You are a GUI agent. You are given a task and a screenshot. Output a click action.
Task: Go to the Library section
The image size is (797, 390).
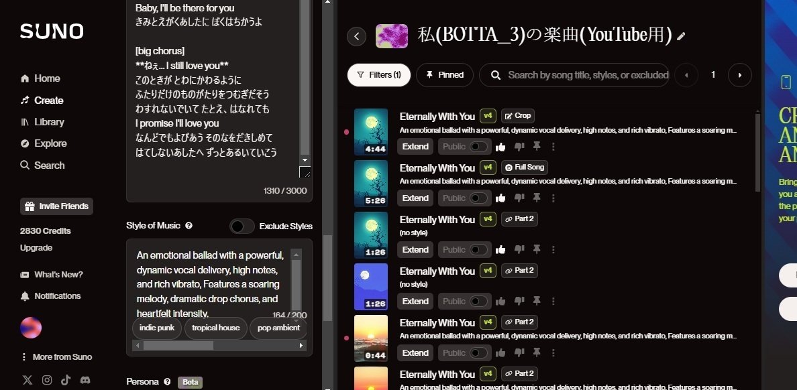(45, 122)
